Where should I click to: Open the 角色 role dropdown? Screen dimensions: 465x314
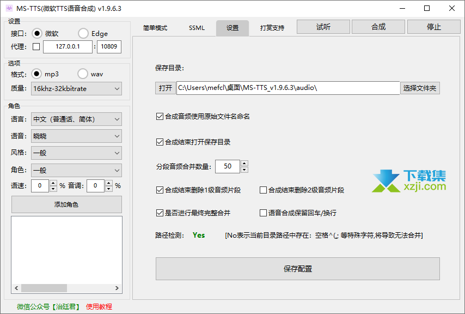[x=77, y=170]
